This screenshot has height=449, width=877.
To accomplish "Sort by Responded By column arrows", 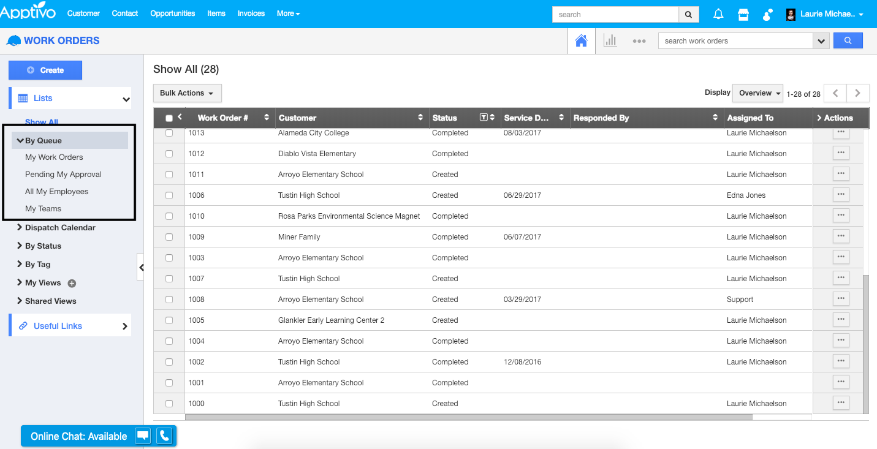I will (716, 118).
